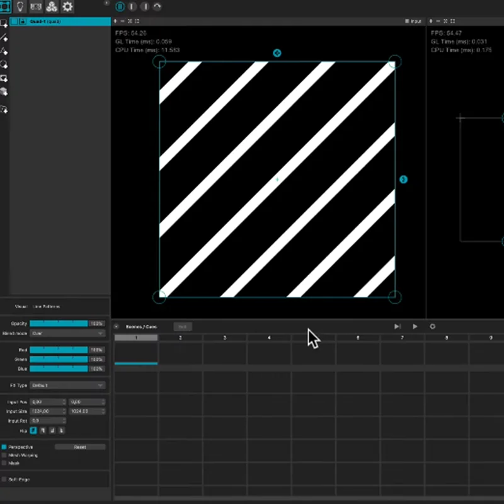Click the quad's bottom-right corner handle
This screenshot has width=504, height=504.
click(x=395, y=297)
